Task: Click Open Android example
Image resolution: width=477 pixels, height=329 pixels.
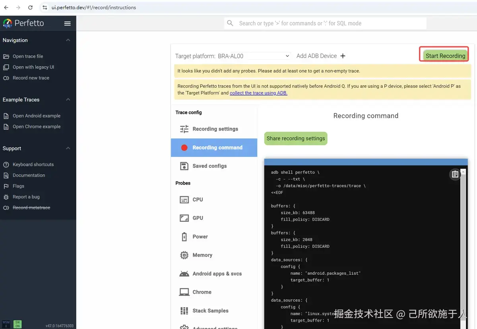Action: [37, 116]
